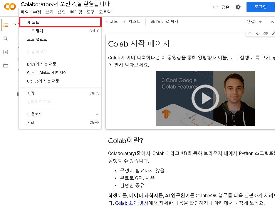Move the cell up with the arrow icon
This screenshot has height=208, width=275.
250,33
